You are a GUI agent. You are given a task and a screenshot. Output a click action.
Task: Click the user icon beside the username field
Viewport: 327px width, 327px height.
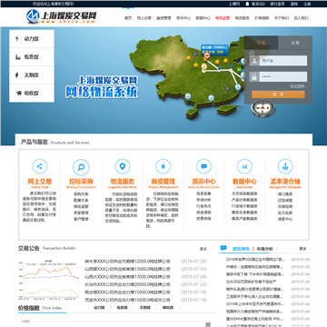(254, 61)
